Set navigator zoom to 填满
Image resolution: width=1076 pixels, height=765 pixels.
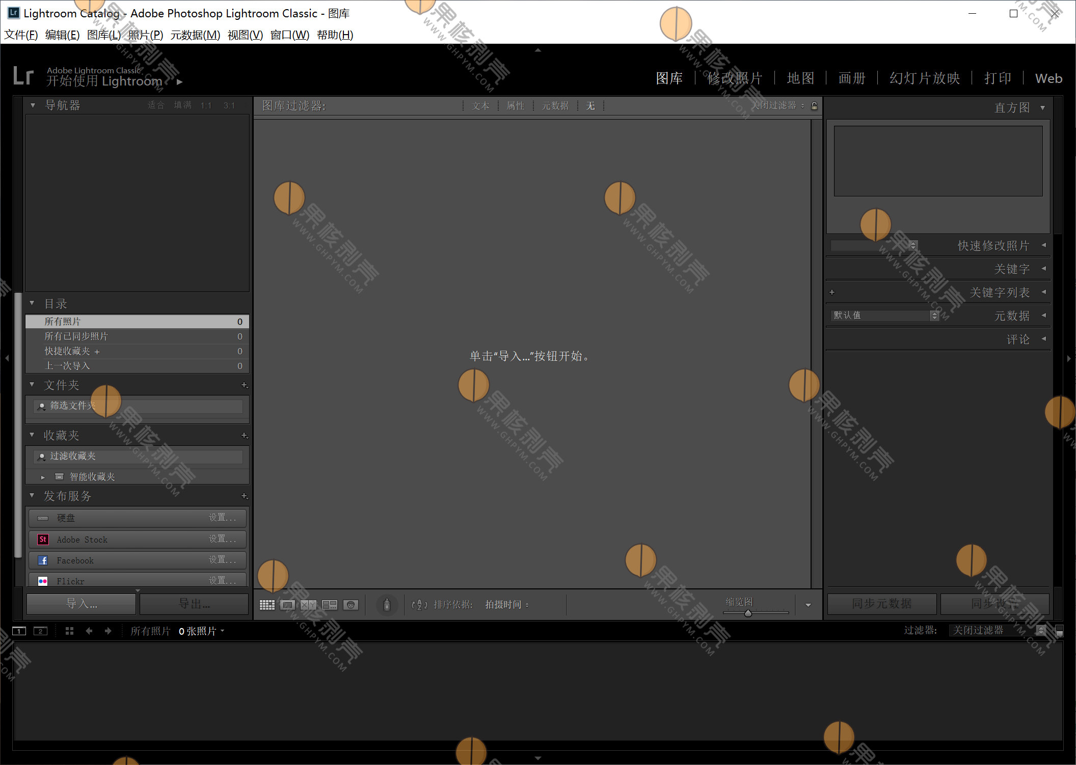(x=182, y=105)
